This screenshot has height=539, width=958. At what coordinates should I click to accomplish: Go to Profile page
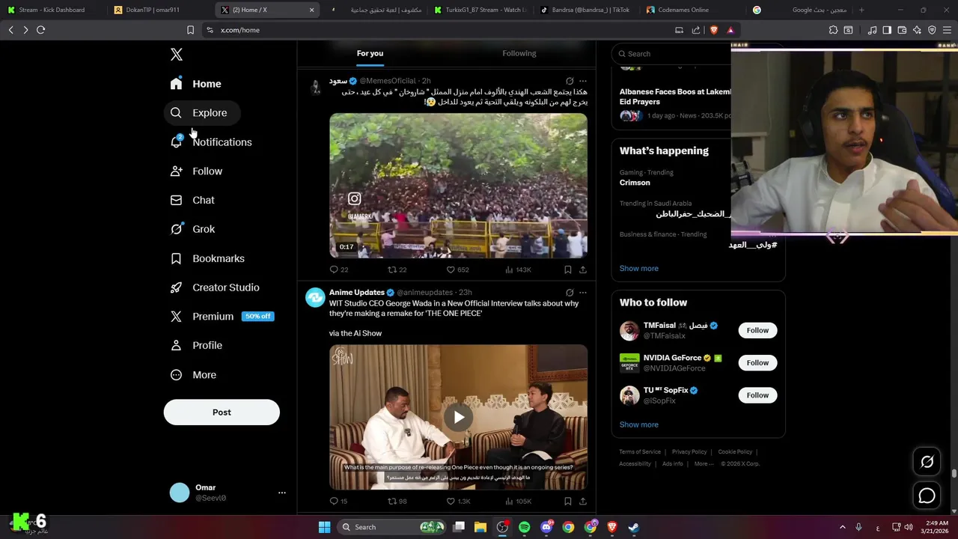196,346
